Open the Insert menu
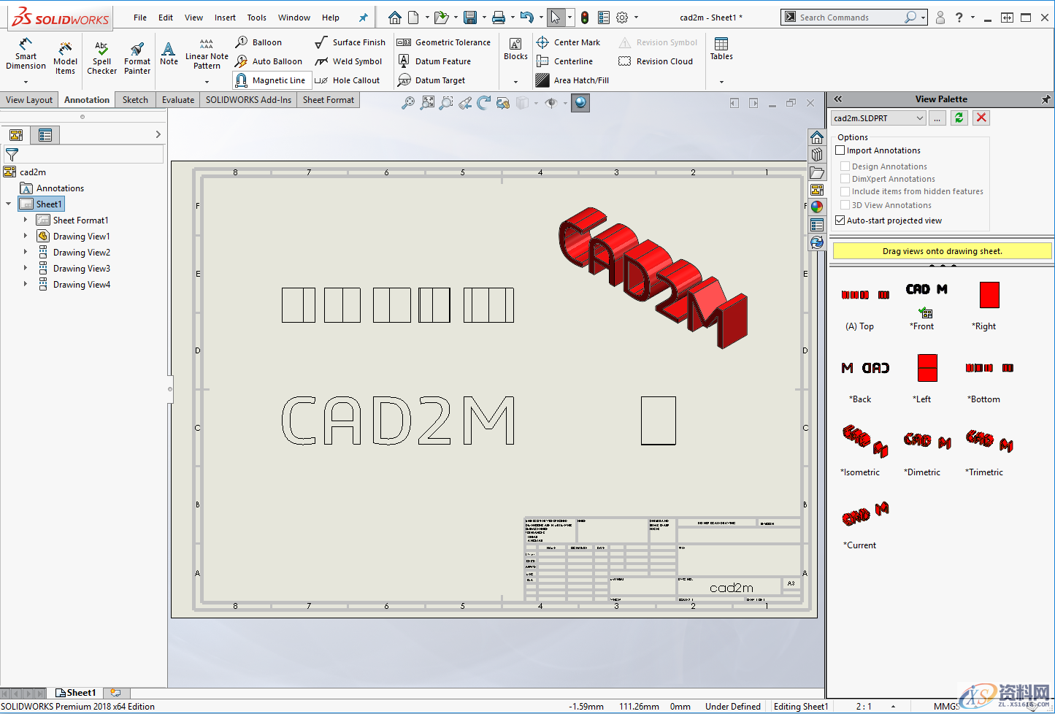 [225, 18]
